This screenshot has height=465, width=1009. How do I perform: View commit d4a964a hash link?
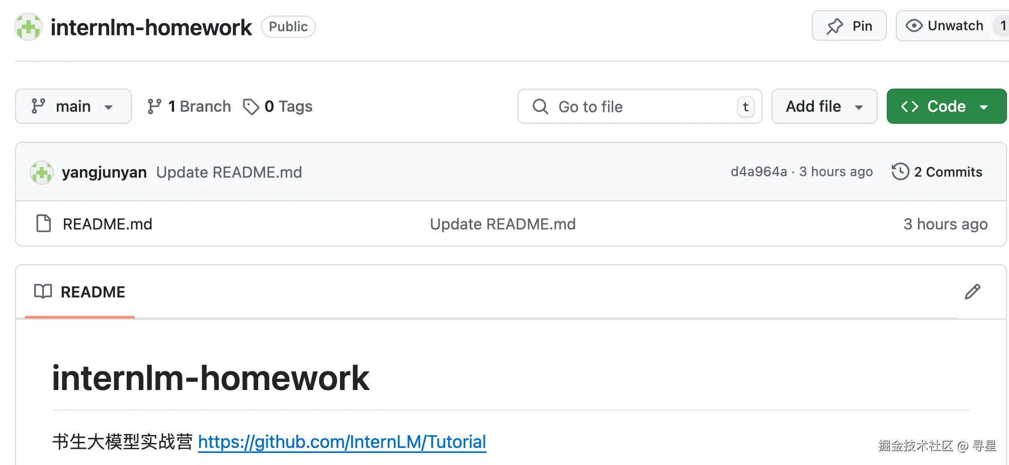[759, 172]
